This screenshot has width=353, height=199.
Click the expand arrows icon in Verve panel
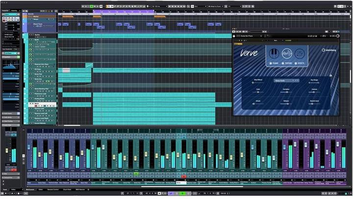click(331, 75)
